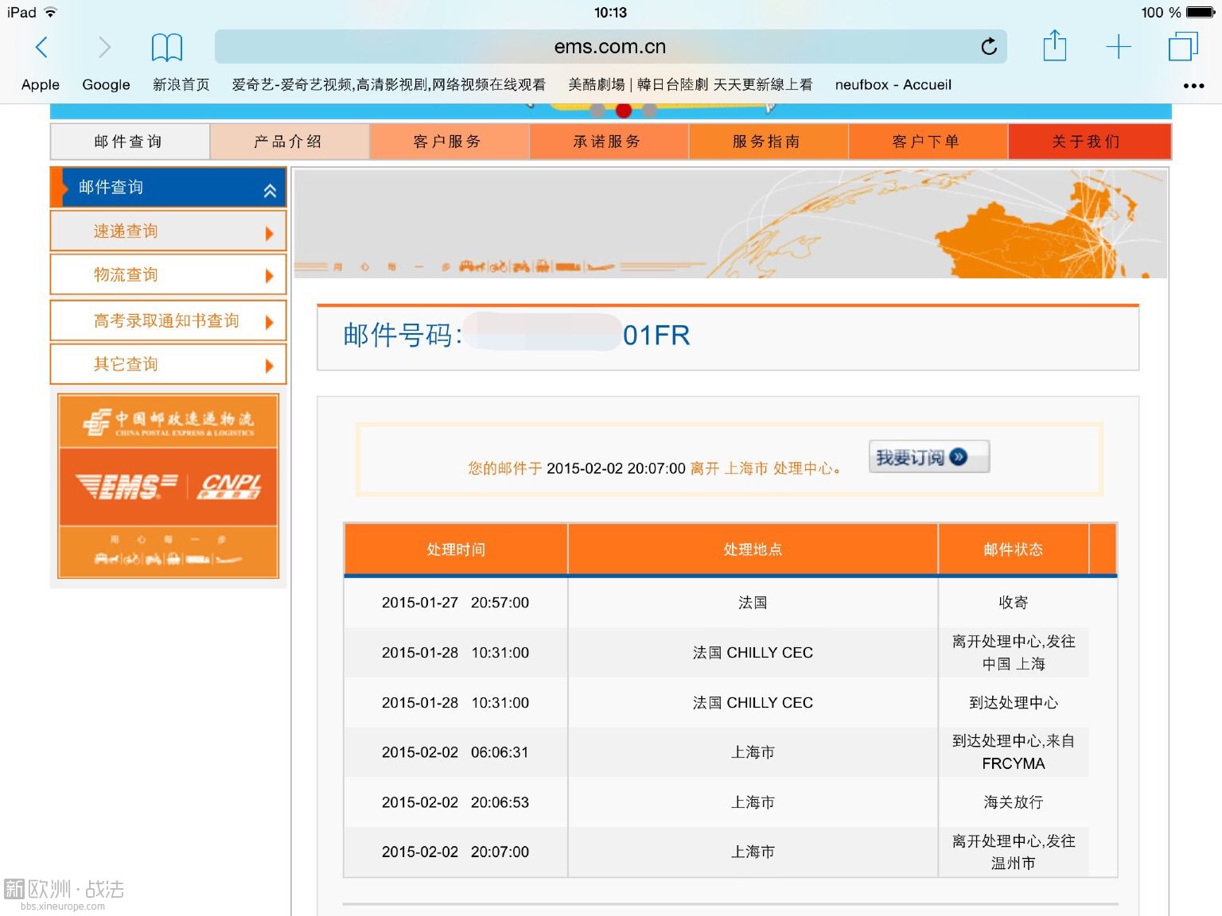This screenshot has width=1222, height=916.
Task: Tap the Safari back arrow
Action: coord(42,47)
